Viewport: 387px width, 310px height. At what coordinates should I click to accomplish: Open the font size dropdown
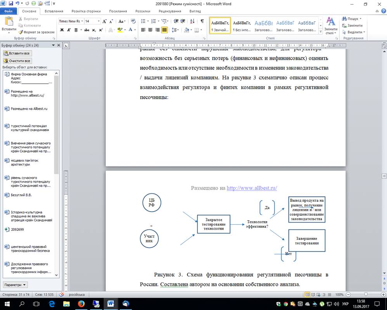[98, 21]
